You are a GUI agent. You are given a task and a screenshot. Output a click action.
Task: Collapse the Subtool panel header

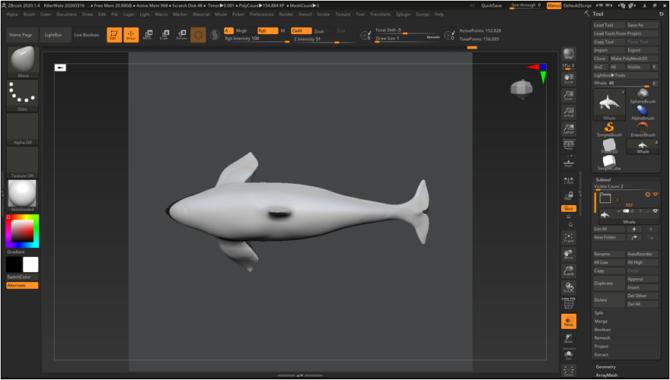coord(605,179)
